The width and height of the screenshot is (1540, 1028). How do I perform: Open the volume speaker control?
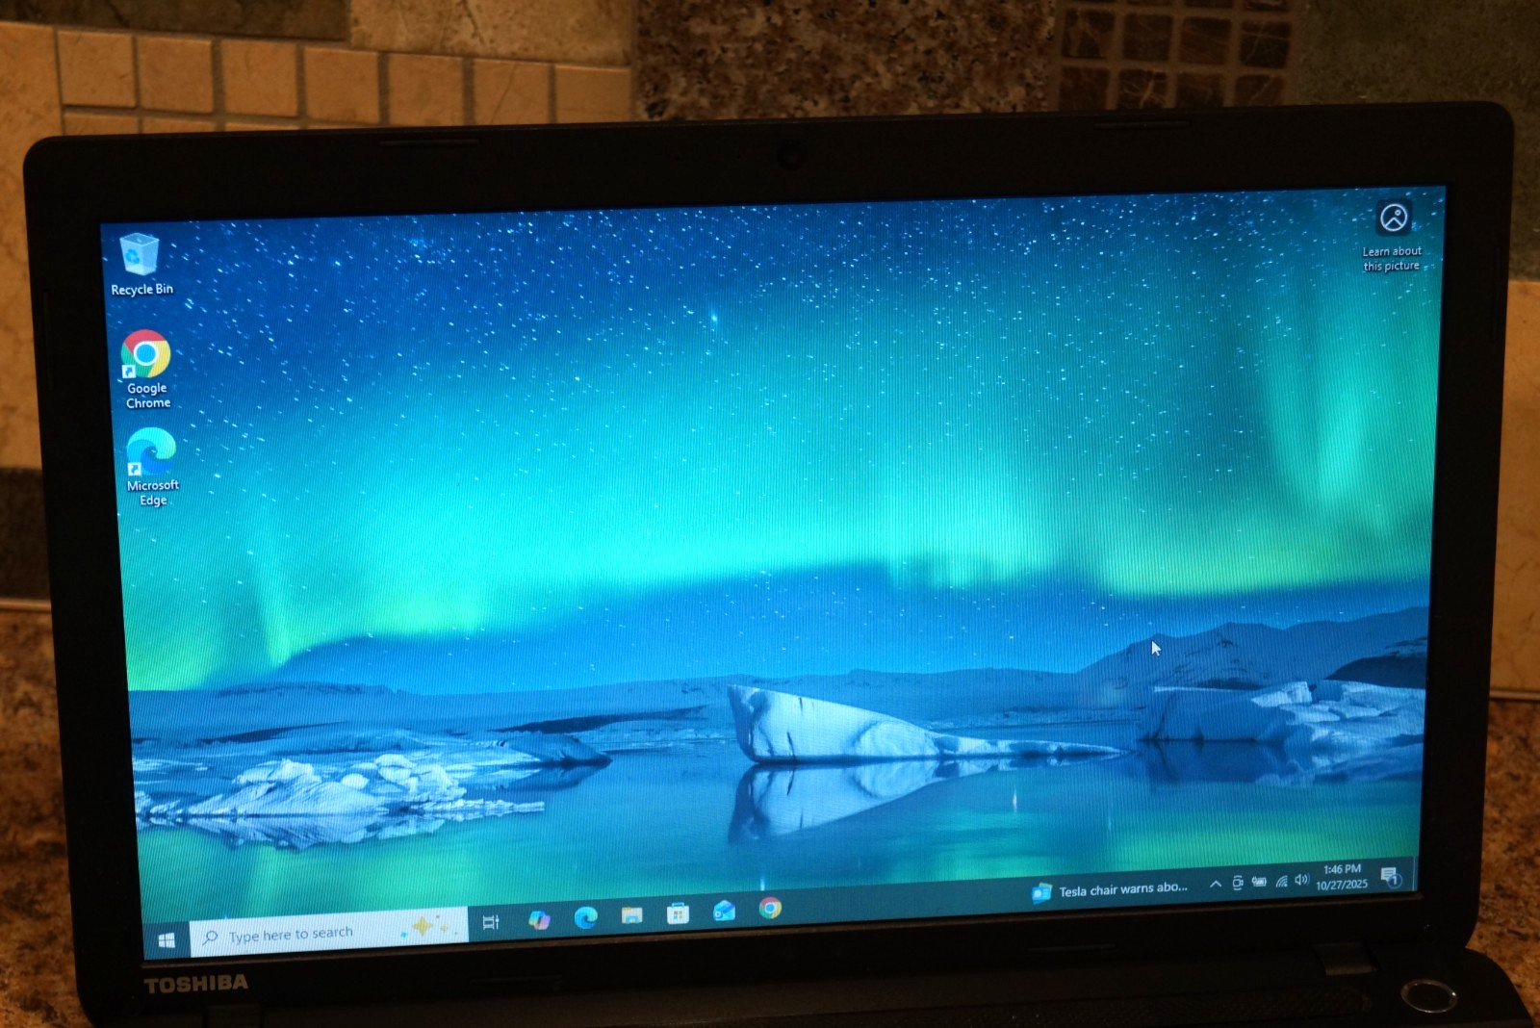point(1302,880)
